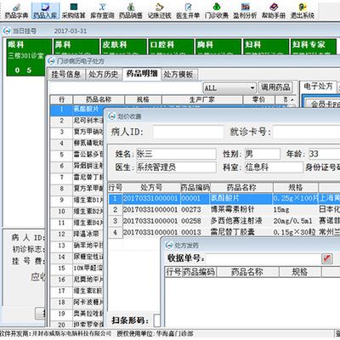The width and height of the screenshot is (340, 340).
Task: Select the 鼻科 department tile
Action: click(x=76, y=47)
